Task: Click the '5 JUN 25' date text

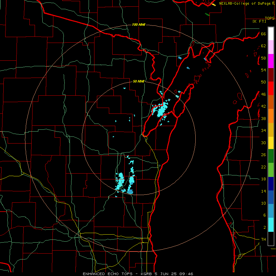Action: (x=166, y=274)
